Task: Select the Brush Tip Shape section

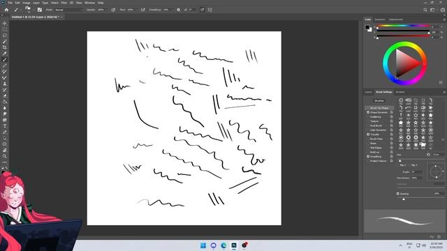Action: click(x=379, y=108)
